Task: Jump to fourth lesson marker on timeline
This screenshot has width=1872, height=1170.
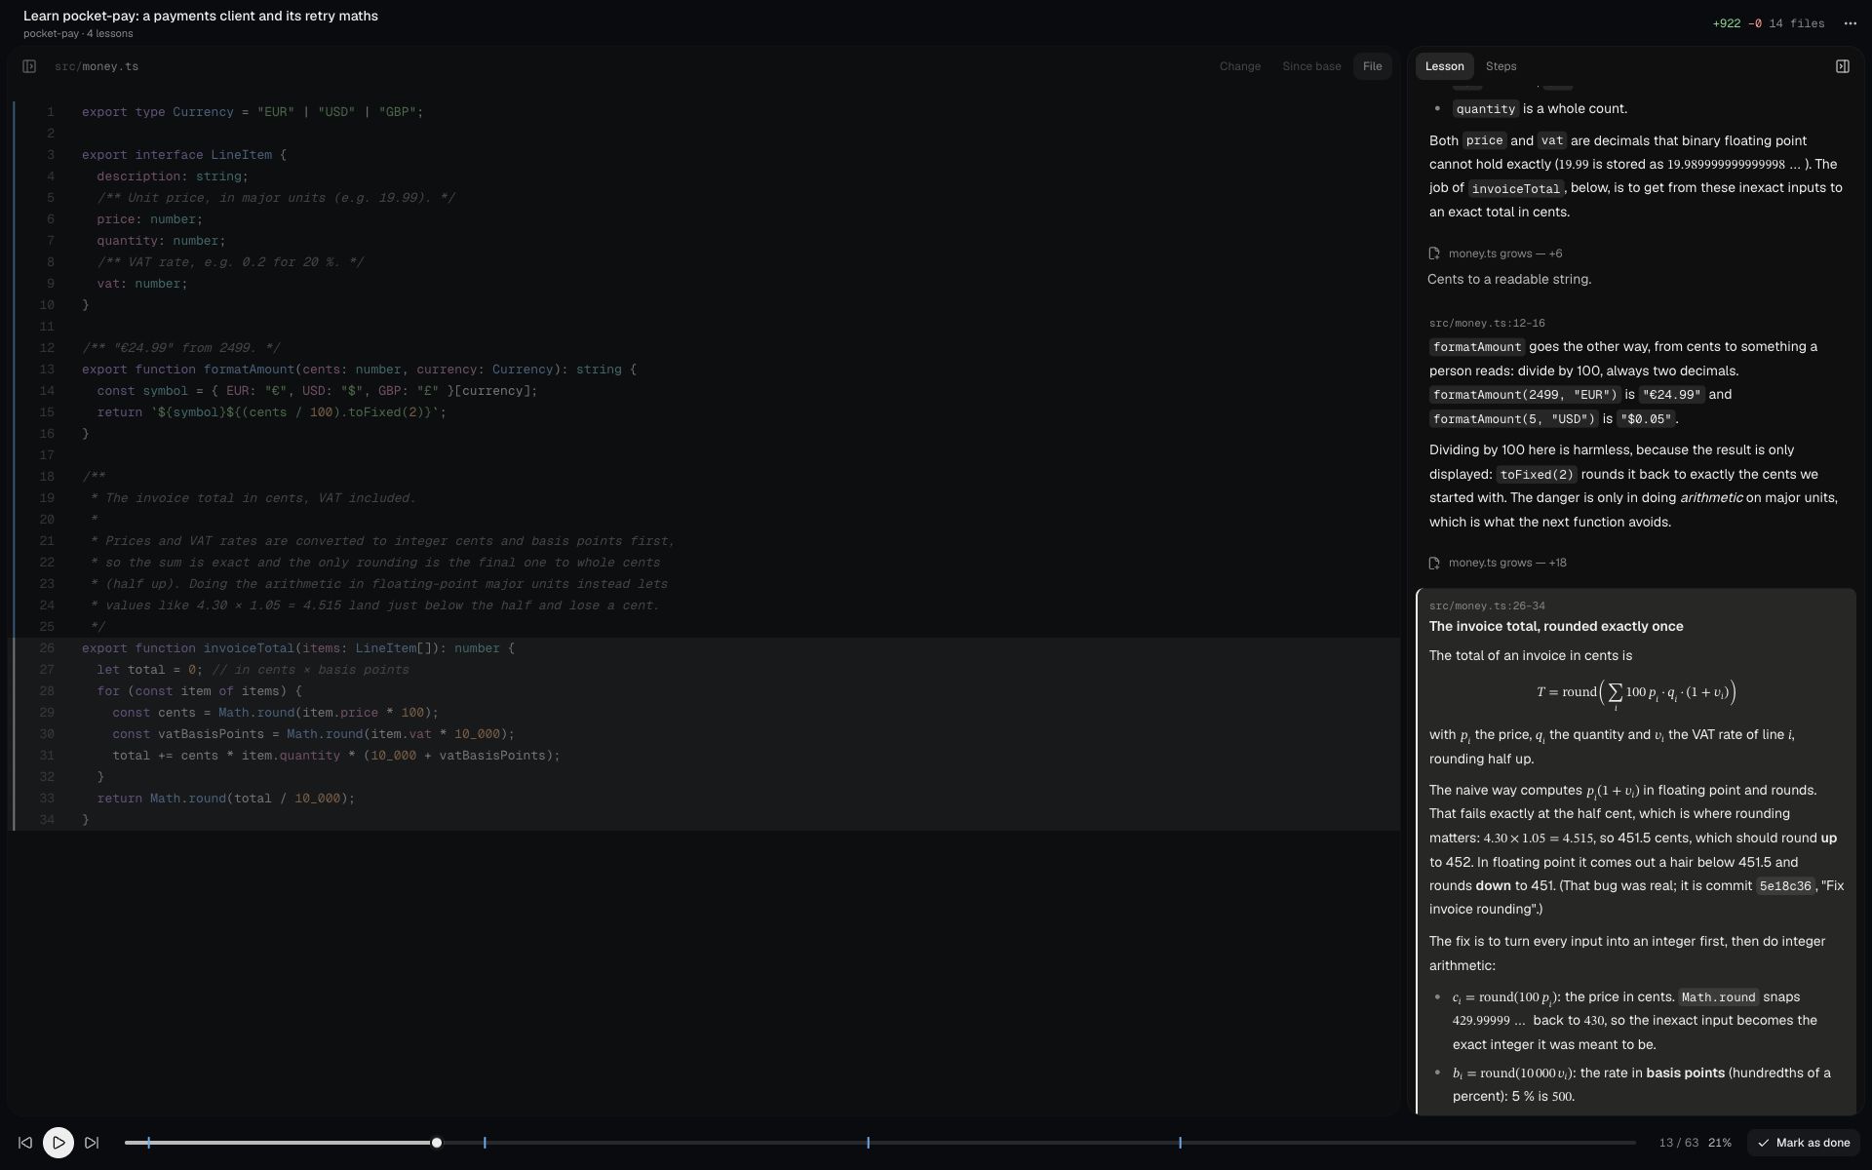Action: click(1180, 1143)
